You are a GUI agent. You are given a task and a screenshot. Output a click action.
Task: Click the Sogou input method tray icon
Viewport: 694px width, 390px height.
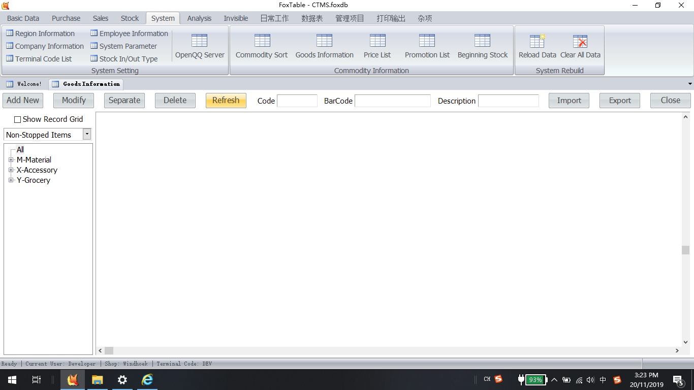[617, 379]
